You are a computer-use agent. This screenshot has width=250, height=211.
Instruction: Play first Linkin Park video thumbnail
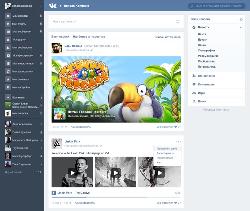coord(72,172)
